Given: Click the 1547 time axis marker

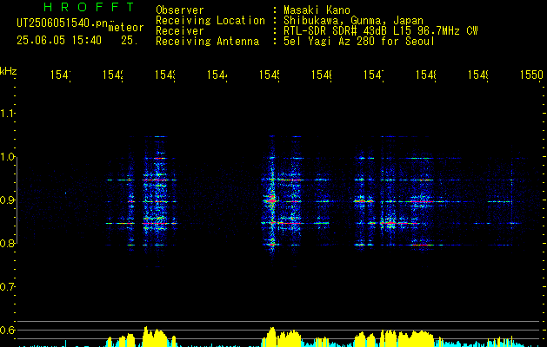Looking at the screenshot, I should pyautogui.click(x=374, y=75).
